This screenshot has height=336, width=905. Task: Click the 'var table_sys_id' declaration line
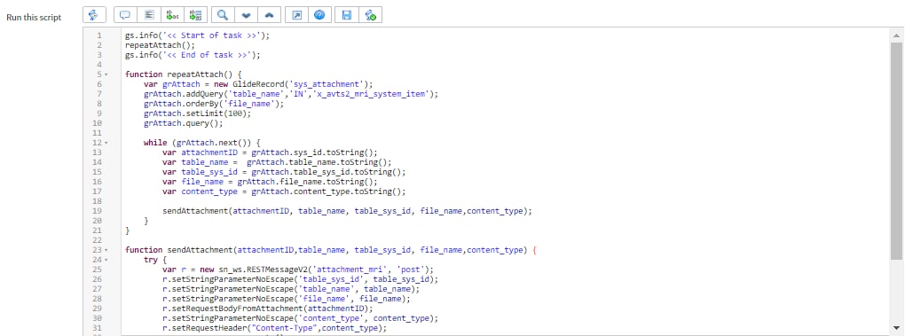pos(284,172)
